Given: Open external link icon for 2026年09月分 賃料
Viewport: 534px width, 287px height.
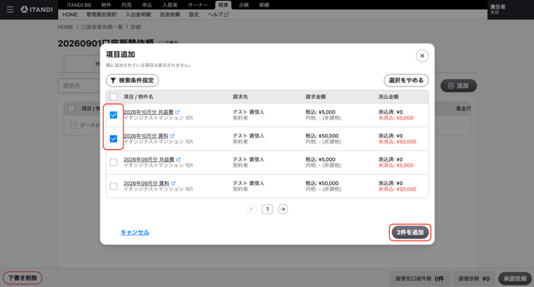Looking at the screenshot, I should pyautogui.click(x=173, y=183).
